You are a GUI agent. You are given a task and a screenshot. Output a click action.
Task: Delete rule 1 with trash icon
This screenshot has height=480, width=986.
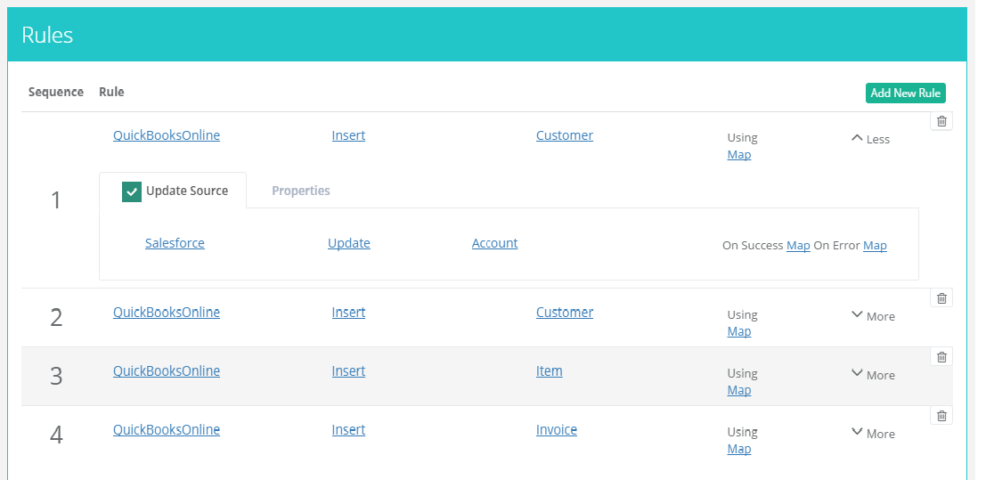[941, 121]
